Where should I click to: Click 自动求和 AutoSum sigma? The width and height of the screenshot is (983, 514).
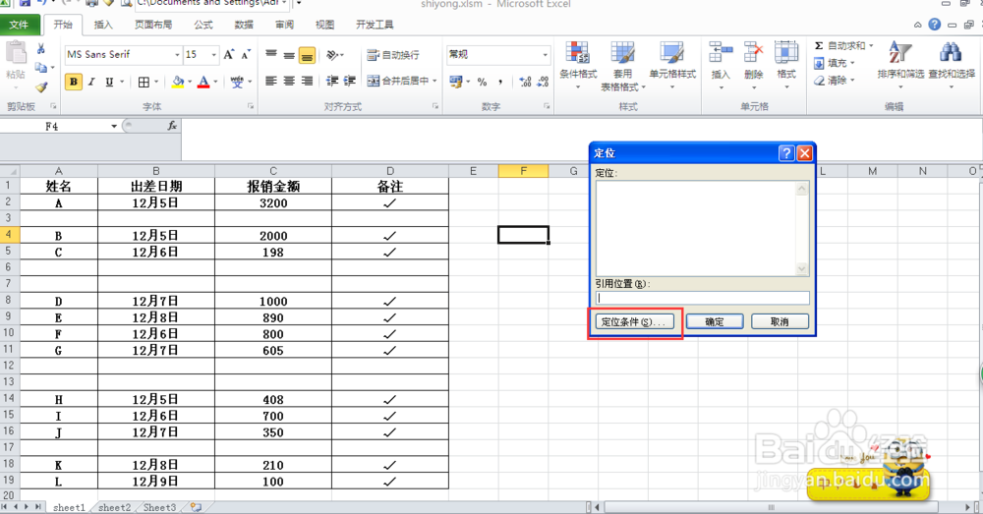click(838, 46)
